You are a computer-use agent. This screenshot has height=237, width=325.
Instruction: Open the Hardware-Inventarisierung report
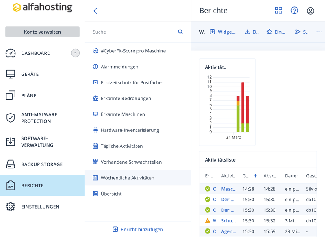click(x=130, y=130)
